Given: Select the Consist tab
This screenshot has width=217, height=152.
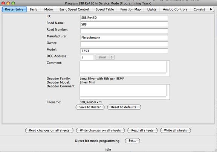Looking at the screenshot, I should (x=199, y=9).
